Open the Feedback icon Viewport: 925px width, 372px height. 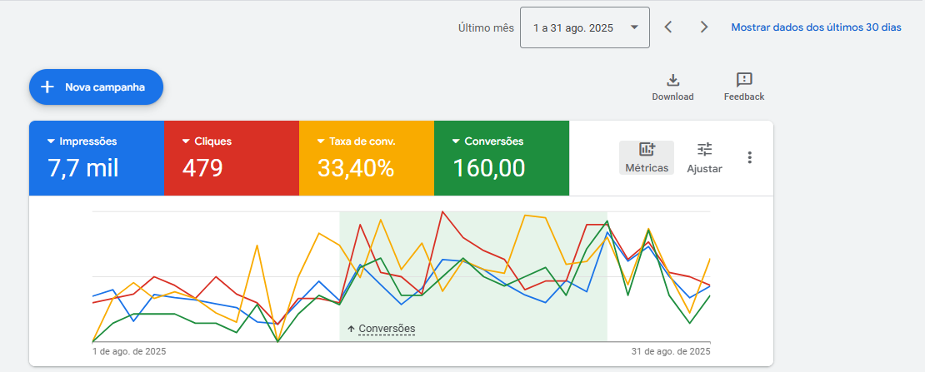click(x=744, y=80)
